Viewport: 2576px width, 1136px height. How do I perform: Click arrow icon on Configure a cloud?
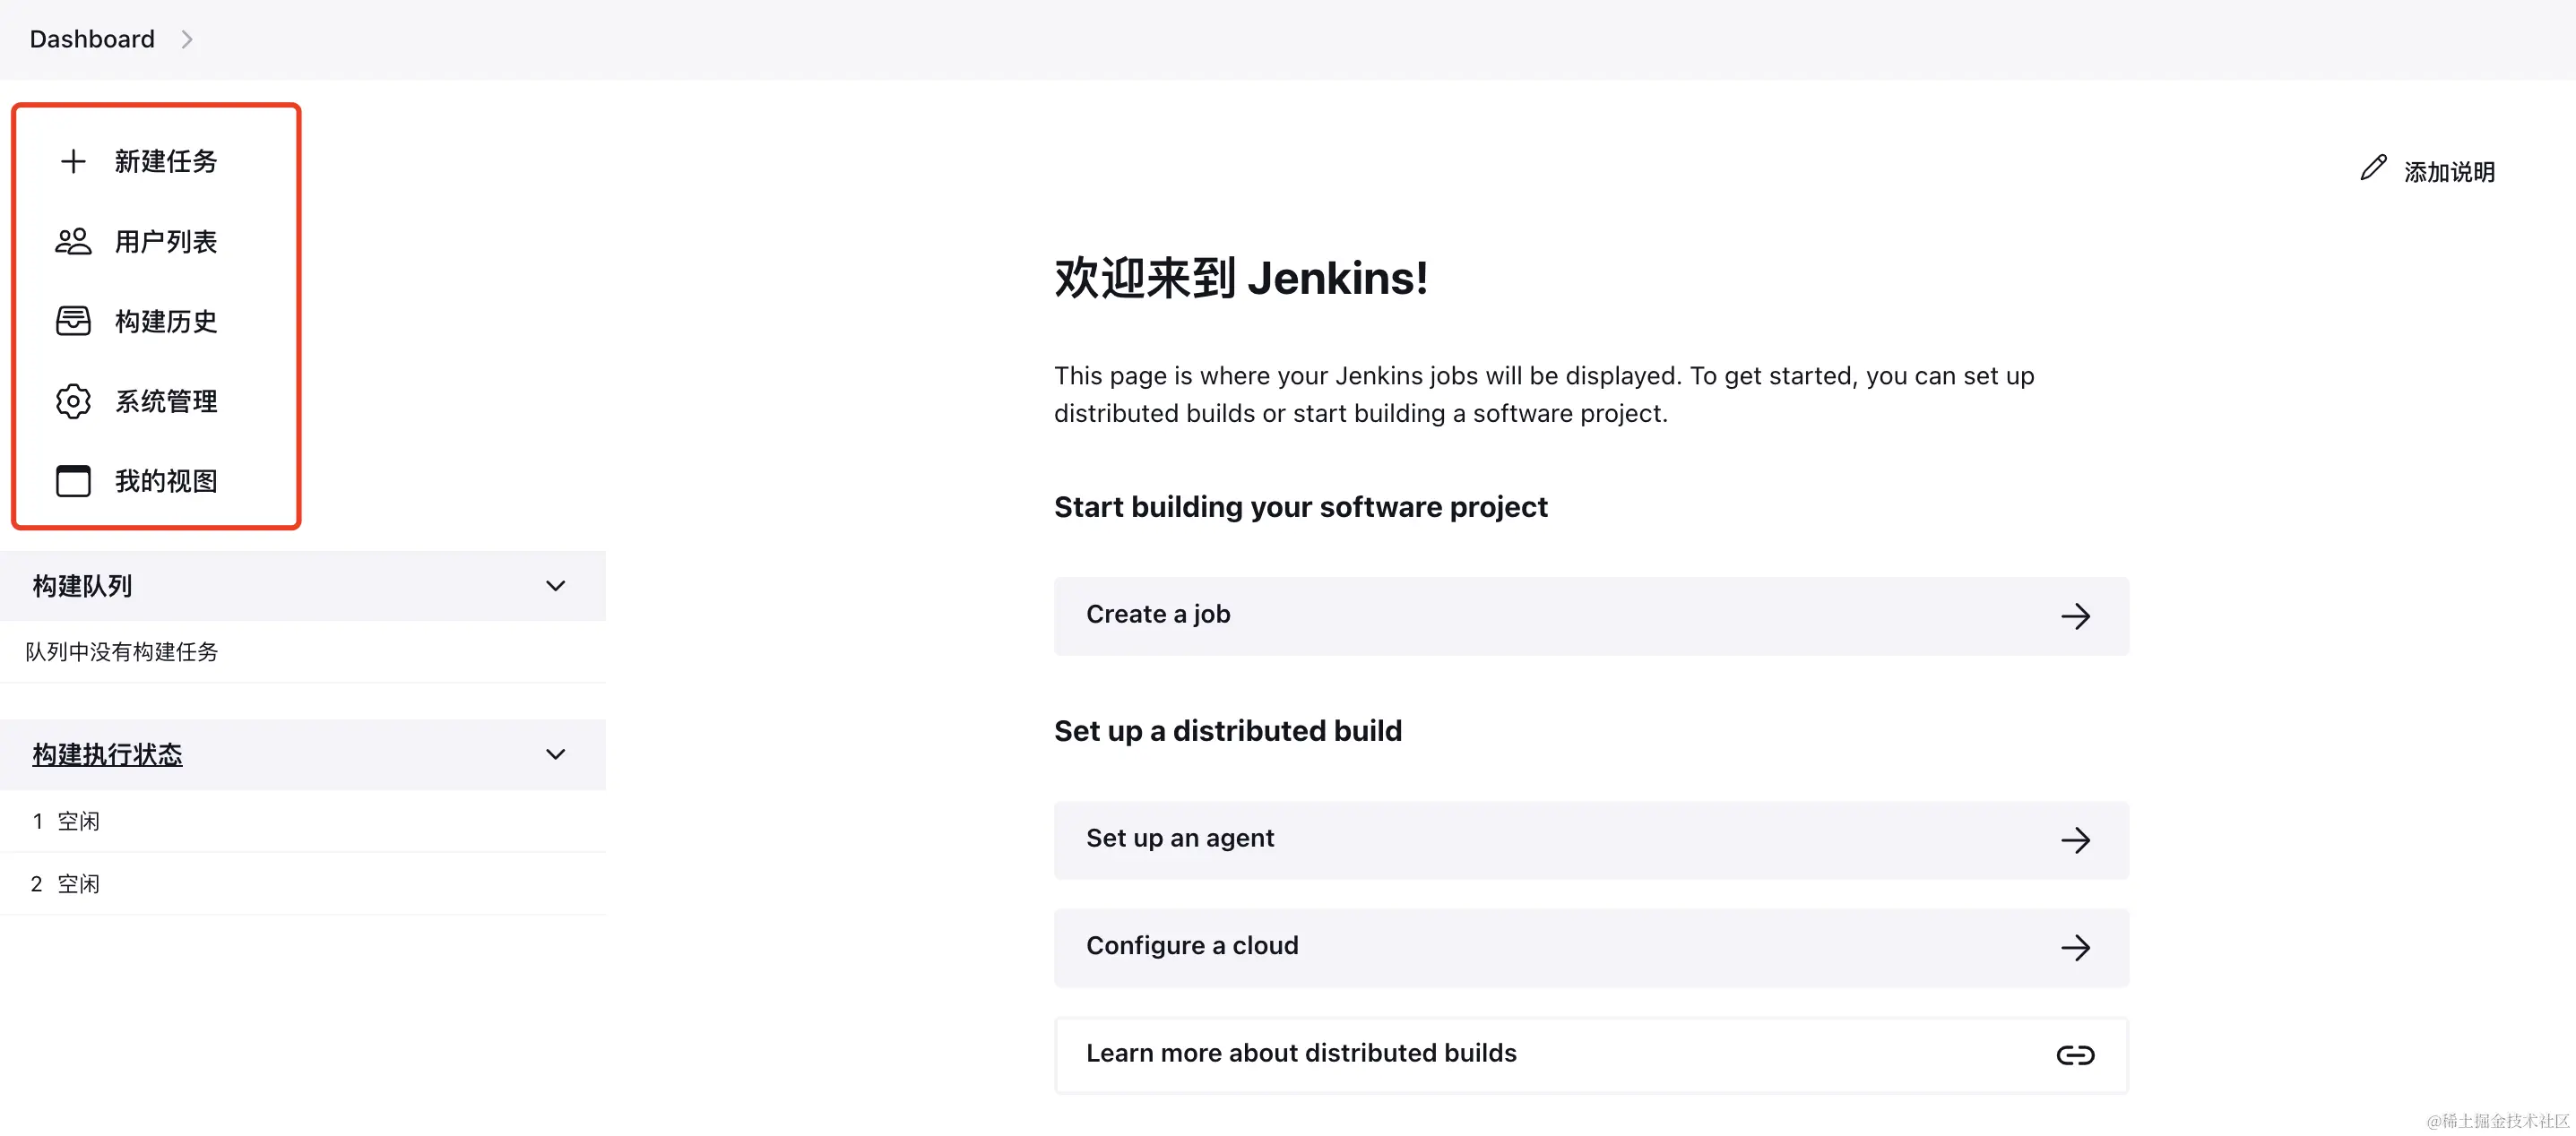2075,948
